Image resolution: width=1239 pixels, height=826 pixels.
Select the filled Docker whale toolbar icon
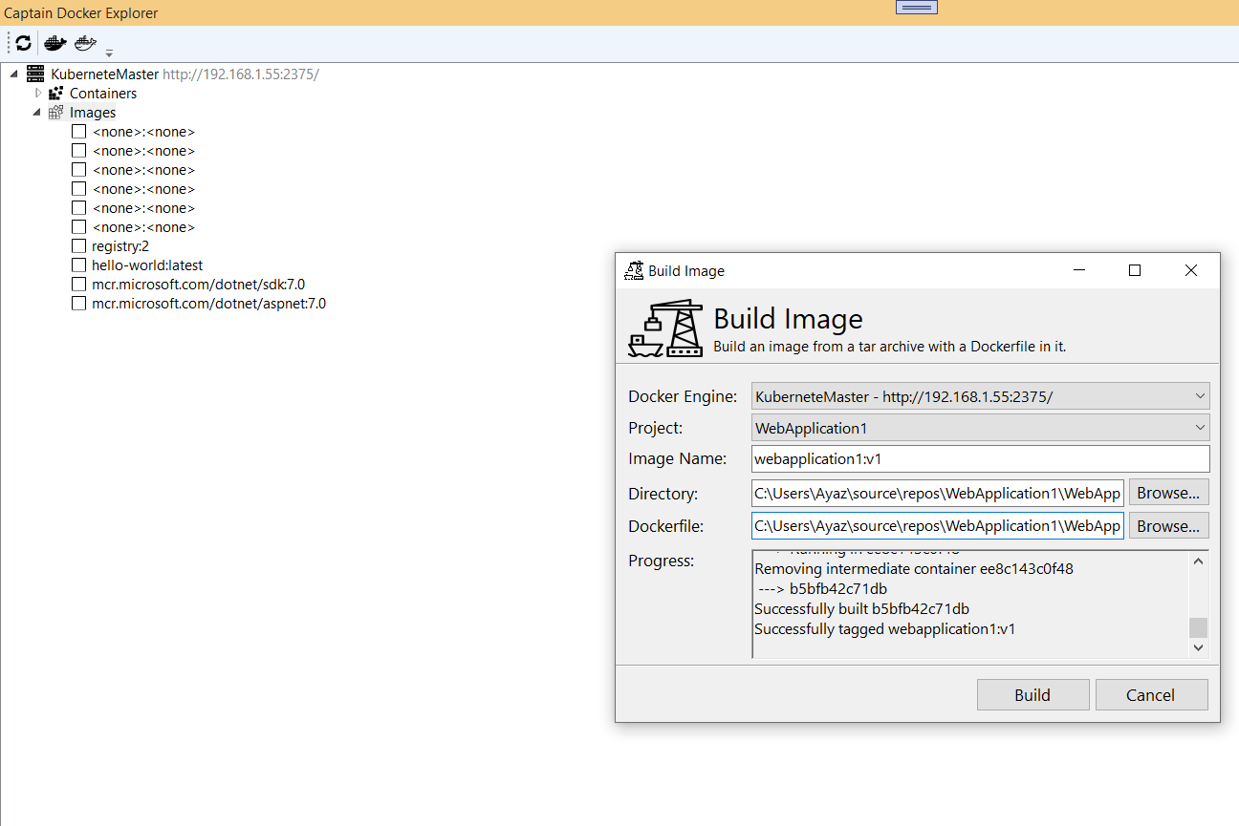click(x=54, y=42)
